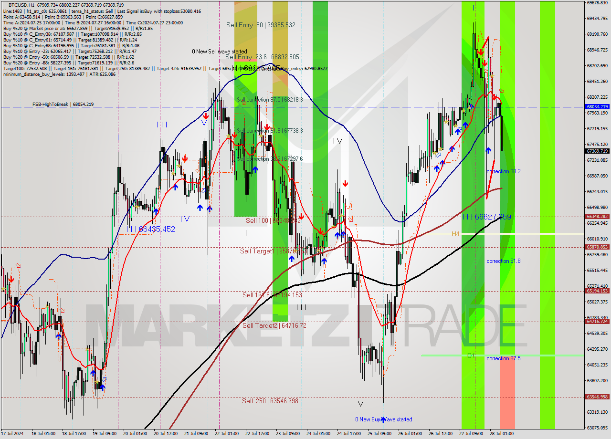Select the '0 New Buy Wave started' annotation
Viewport: 611px width, 439px height.
pos(383,419)
